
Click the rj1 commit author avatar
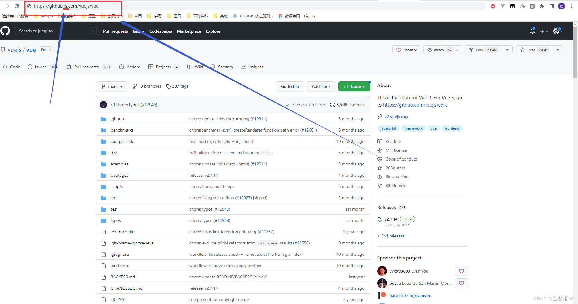pyautogui.click(x=103, y=105)
